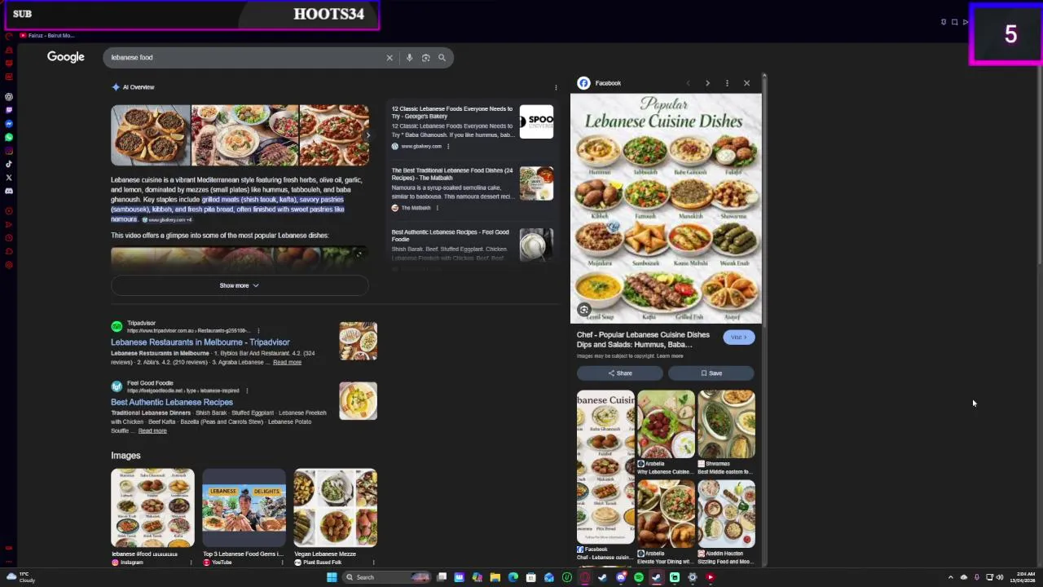This screenshot has width=1043, height=587.
Task: Open WhatsApp in the browser sidebar
Action: [9, 137]
